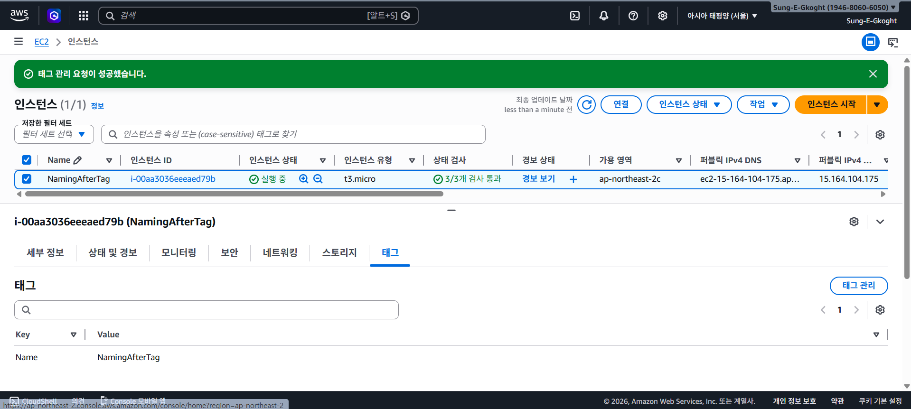The height and width of the screenshot is (409, 911).
Task: Add an alarm with the plus icon
Action: (x=573, y=179)
